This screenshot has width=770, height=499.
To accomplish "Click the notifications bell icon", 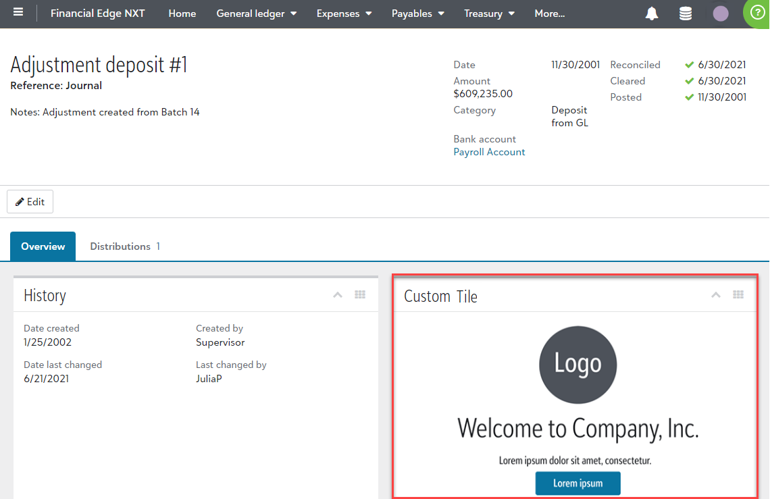I will (652, 14).
